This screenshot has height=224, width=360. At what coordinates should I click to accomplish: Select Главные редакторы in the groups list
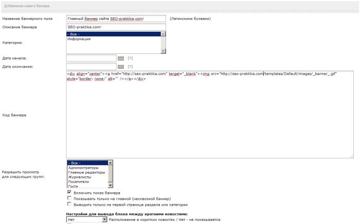pos(87,172)
